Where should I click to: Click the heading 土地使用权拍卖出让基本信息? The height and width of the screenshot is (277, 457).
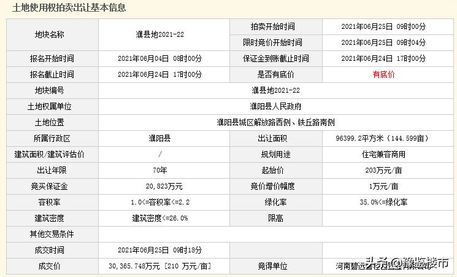coord(69,7)
